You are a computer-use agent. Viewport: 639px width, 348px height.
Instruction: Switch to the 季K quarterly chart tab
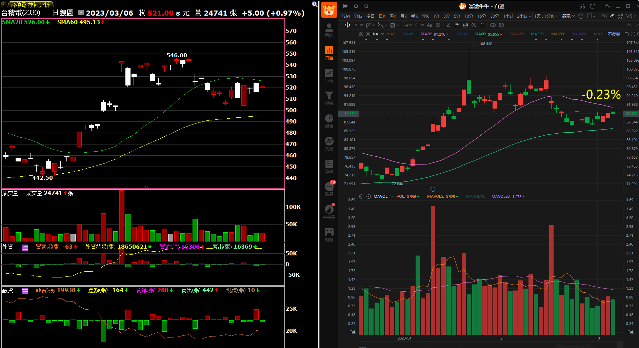coord(415,16)
